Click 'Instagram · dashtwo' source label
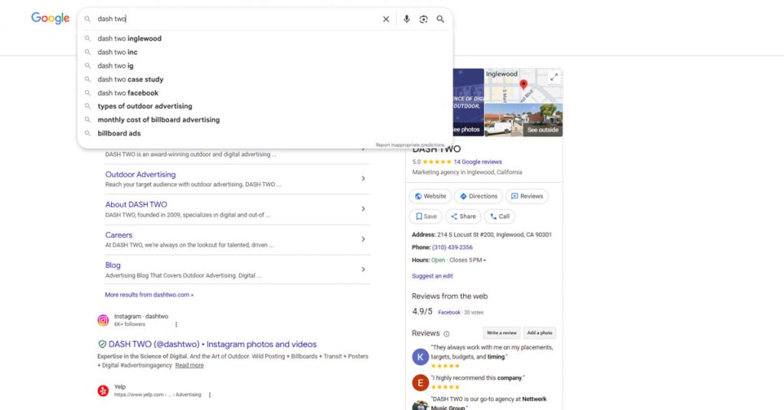This screenshot has width=784, height=410. [x=141, y=316]
